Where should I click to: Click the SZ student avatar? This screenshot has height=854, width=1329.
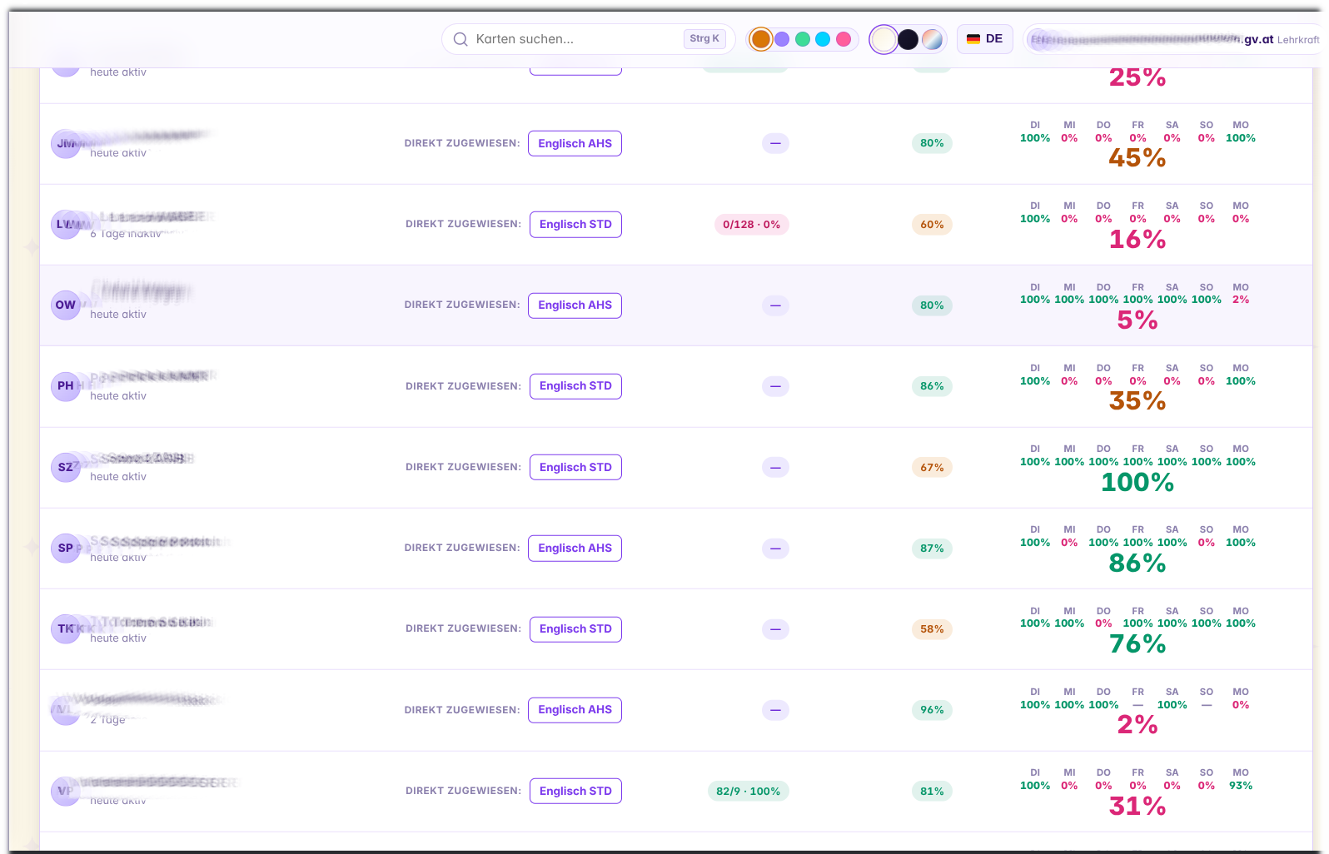66,467
